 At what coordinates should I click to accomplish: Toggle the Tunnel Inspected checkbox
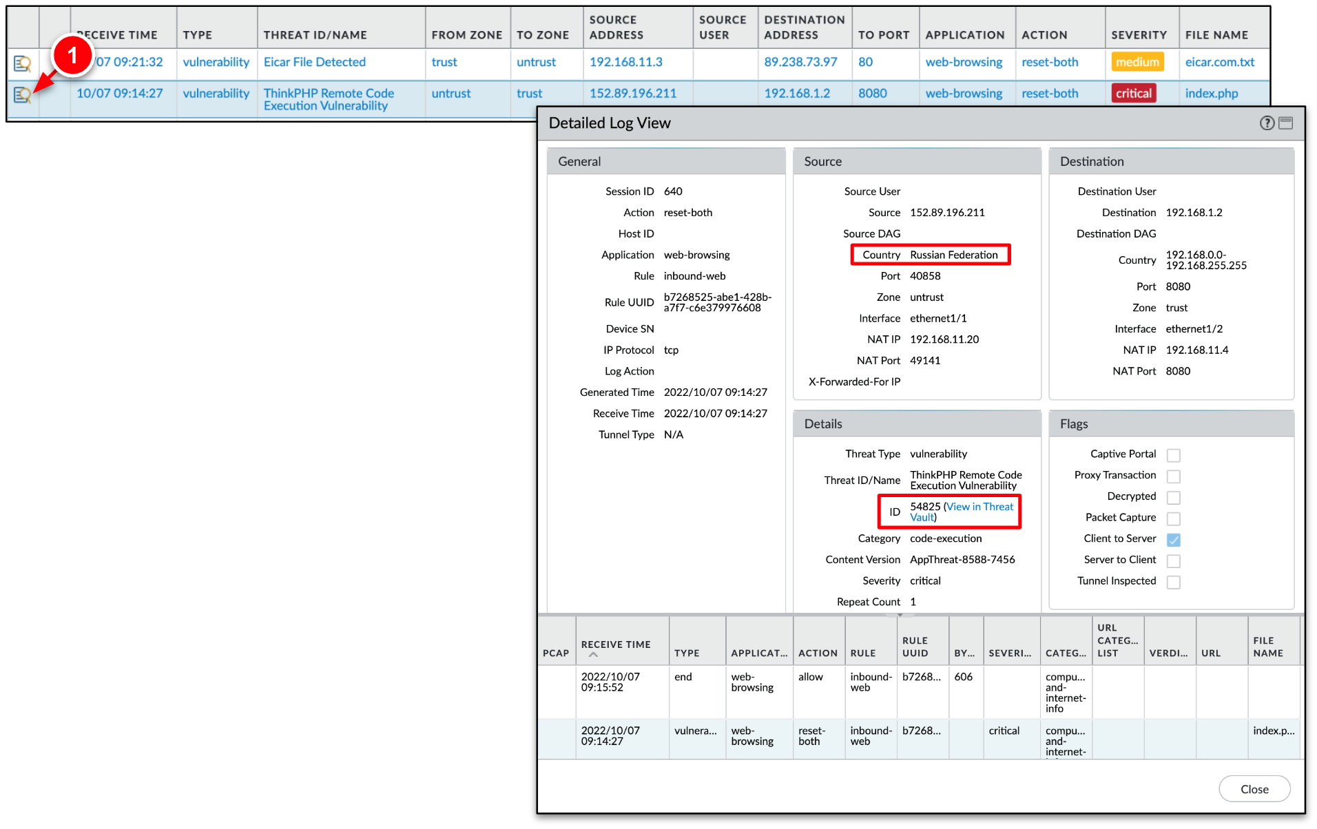[1174, 582]
